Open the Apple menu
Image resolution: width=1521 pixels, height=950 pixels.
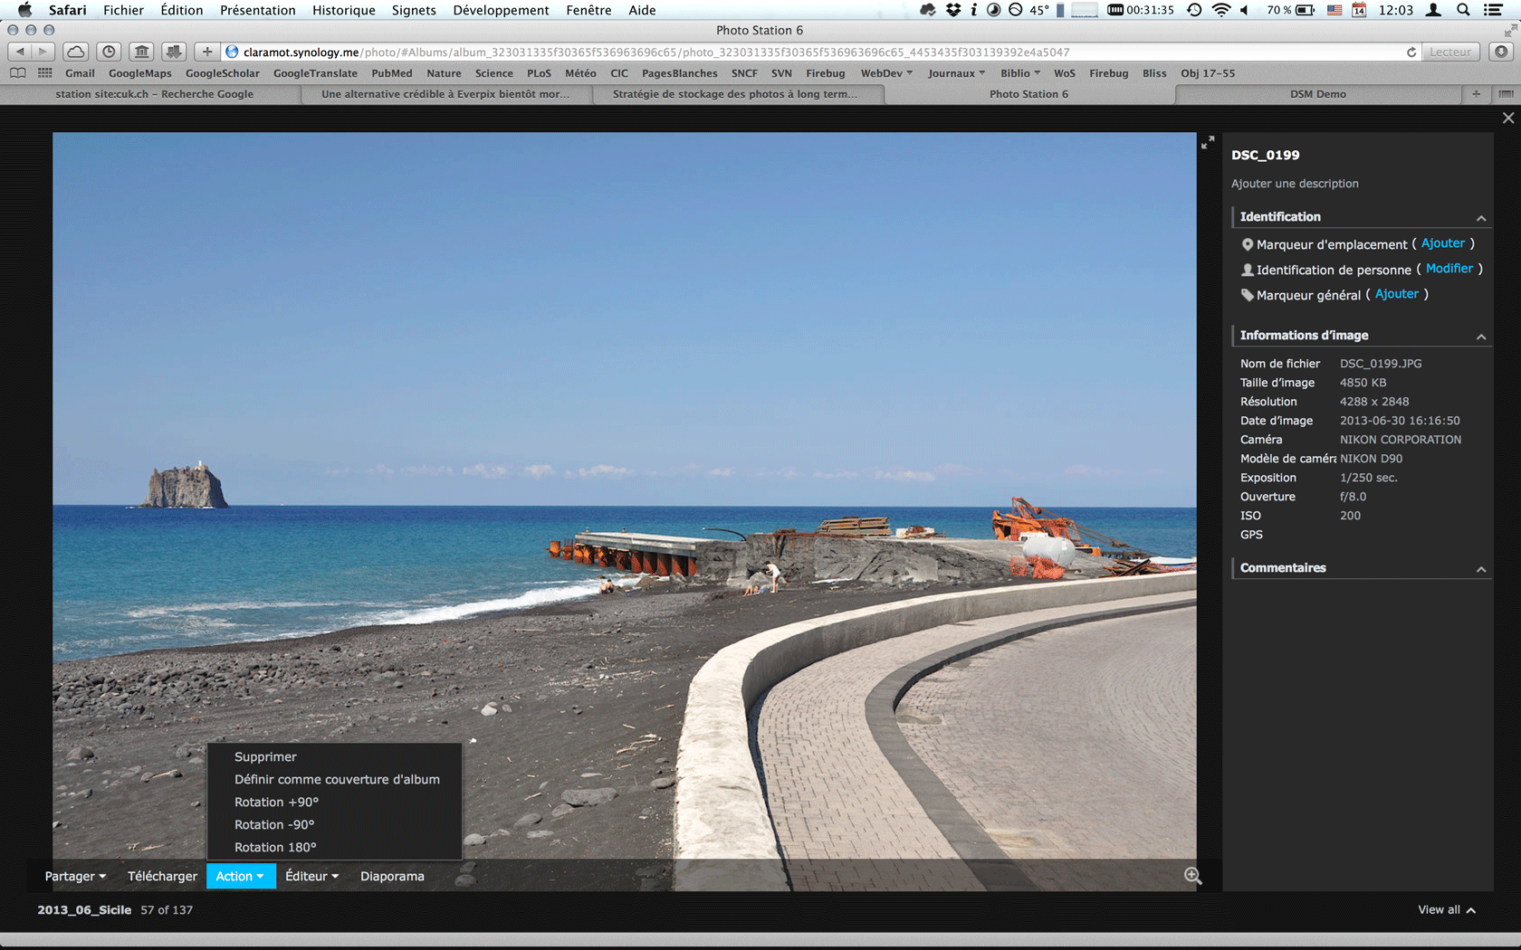pyautogui.click(x=24, y=10)
